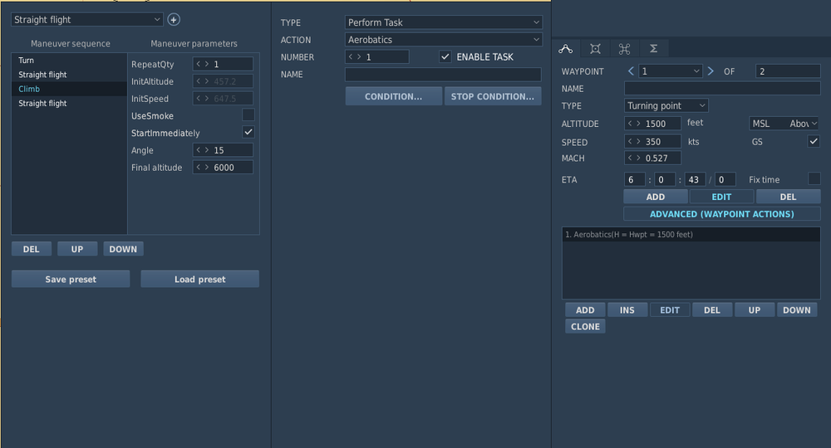Go to next waypoint arrow
The height and width of the screenshot is (448, 831).
pos(711,71)
